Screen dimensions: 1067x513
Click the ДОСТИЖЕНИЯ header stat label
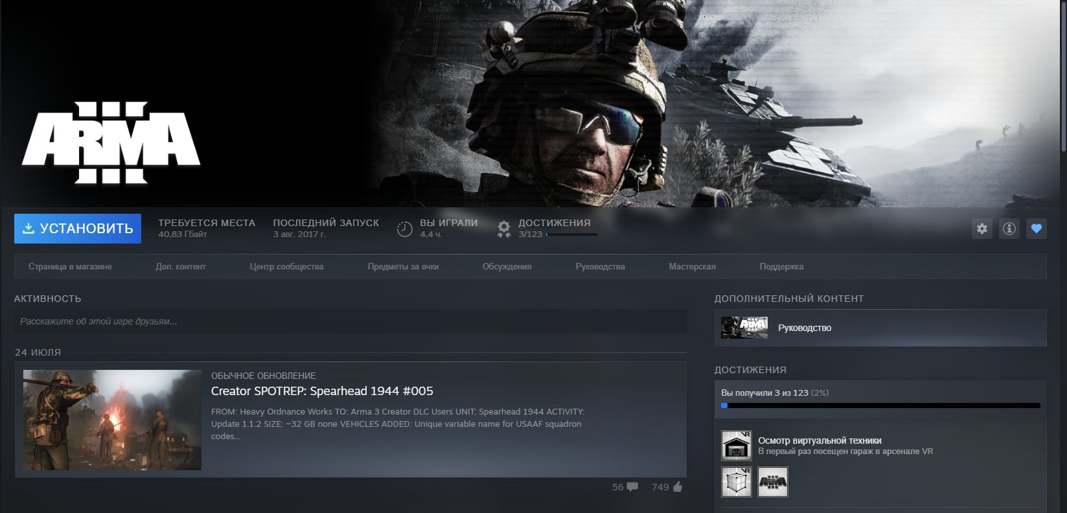(x=555, y=223)
